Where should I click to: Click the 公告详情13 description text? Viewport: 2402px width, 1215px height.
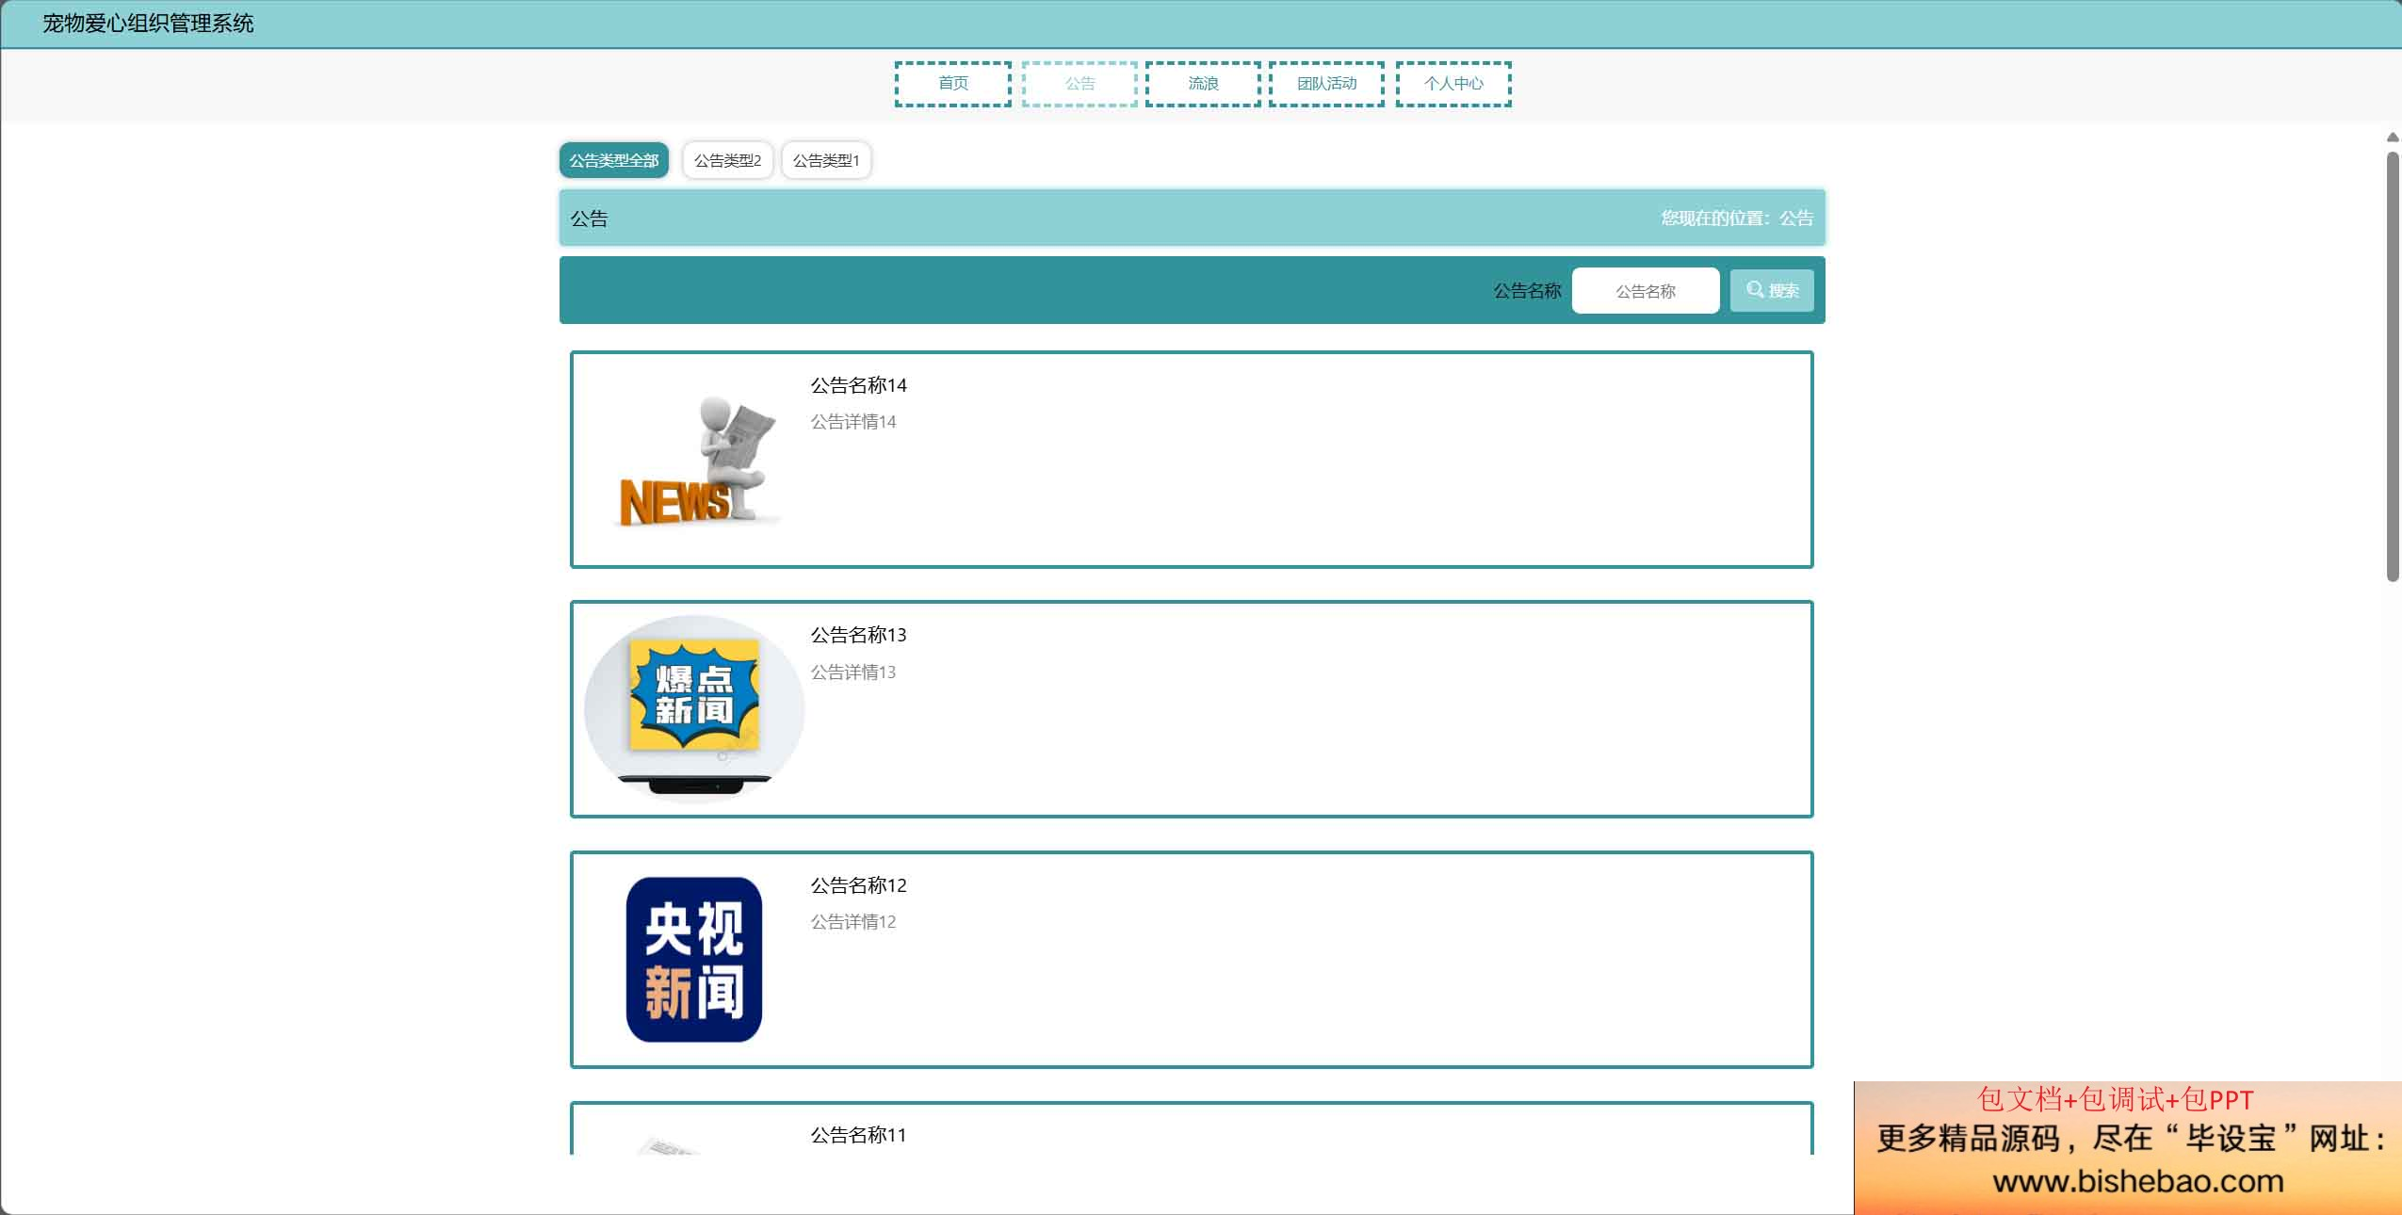(853, 672)
